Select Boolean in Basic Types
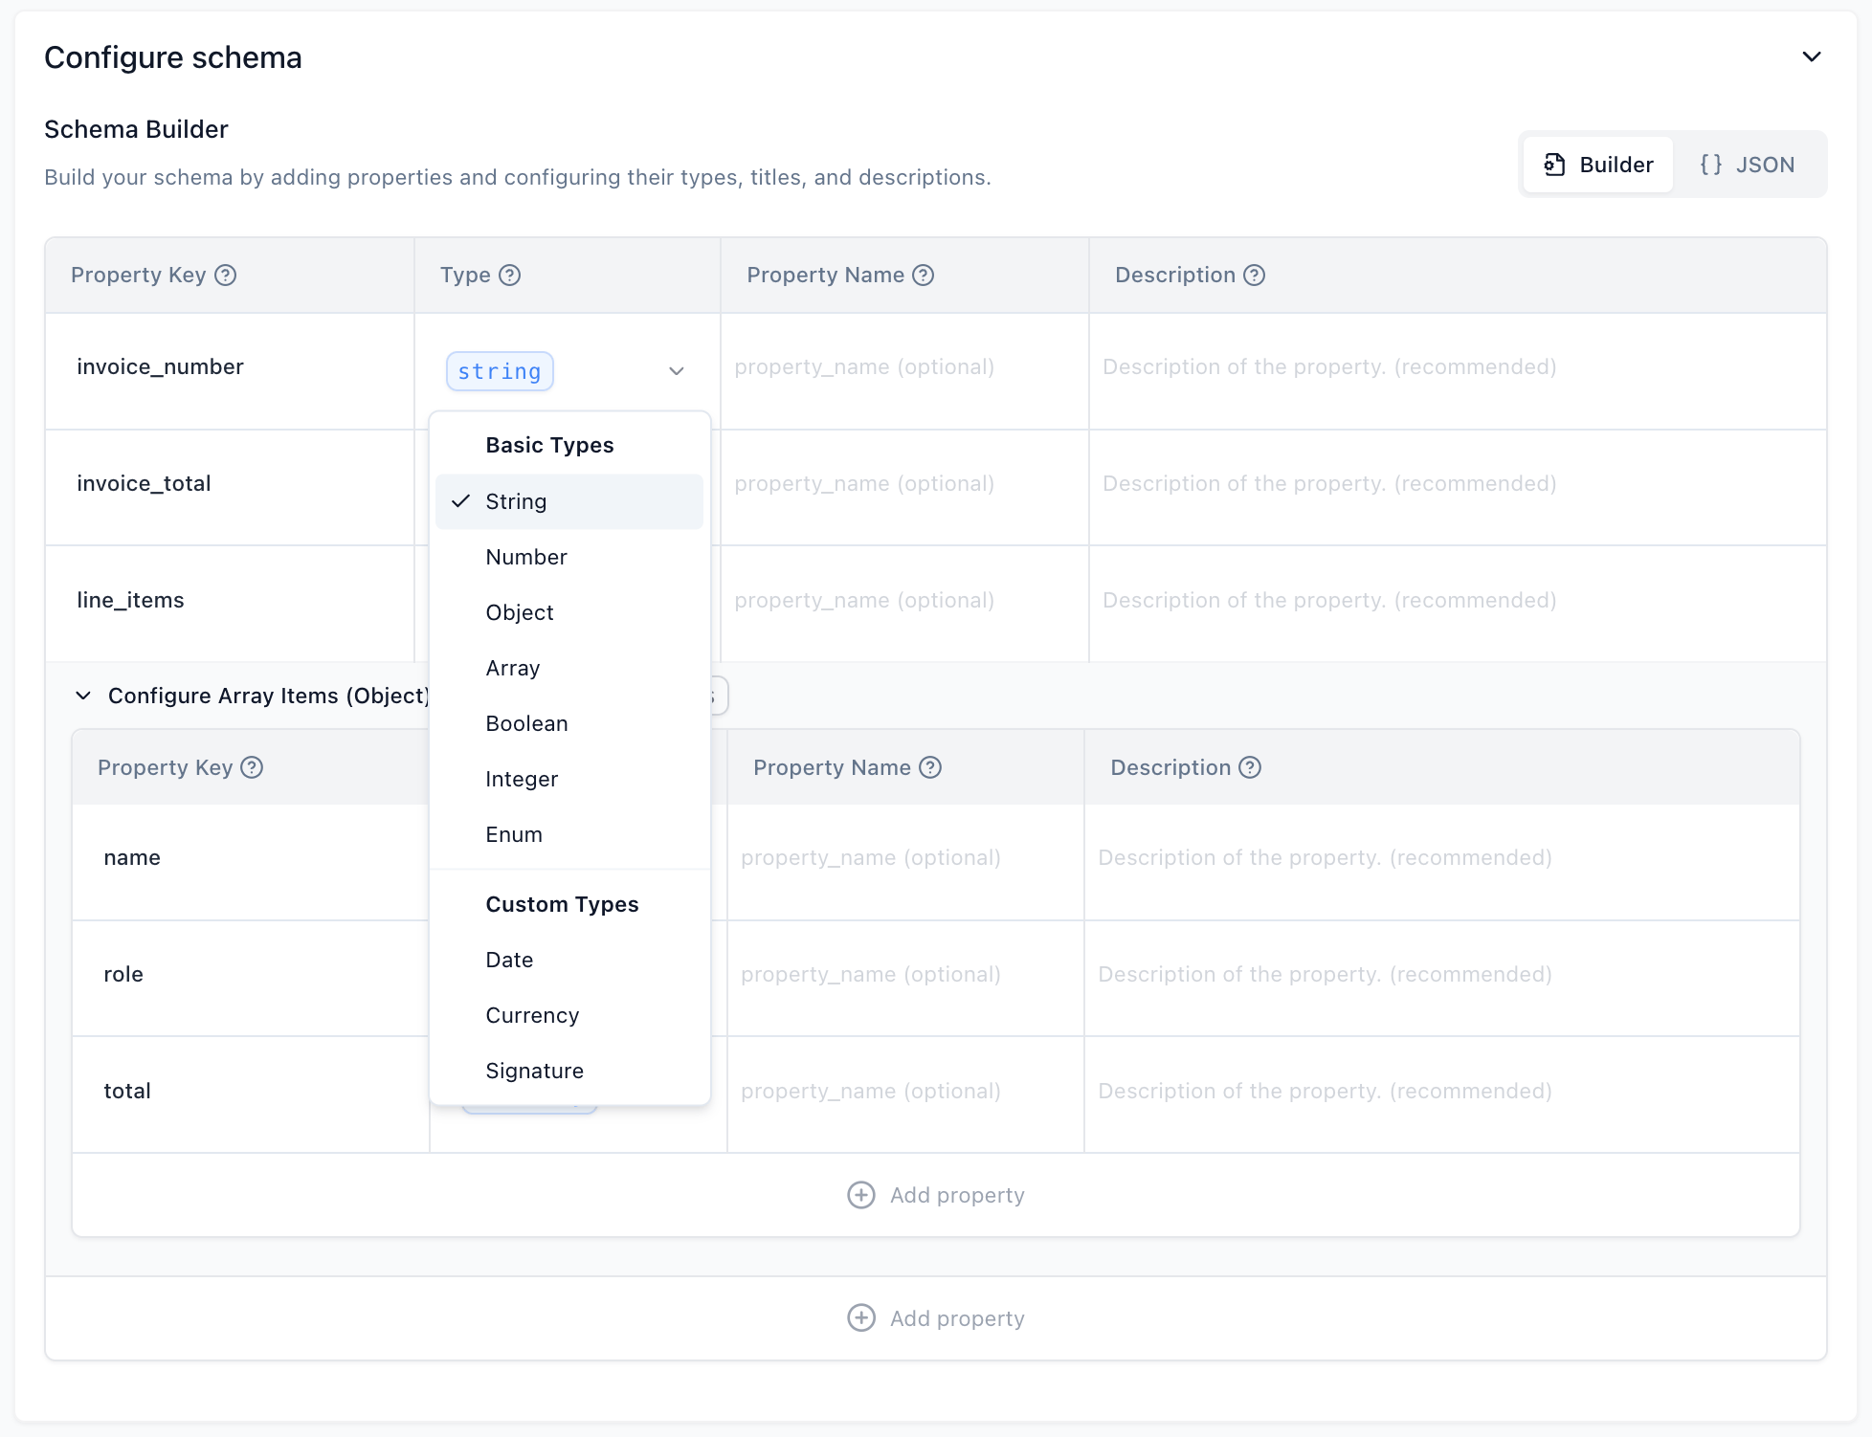This screenshot has width=1872, height=1437. [x=526, y=724]
